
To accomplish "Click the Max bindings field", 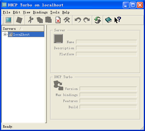I will [x=108, y=95].
